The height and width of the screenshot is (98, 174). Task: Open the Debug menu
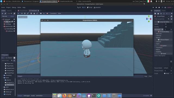[x=14, y=7]
